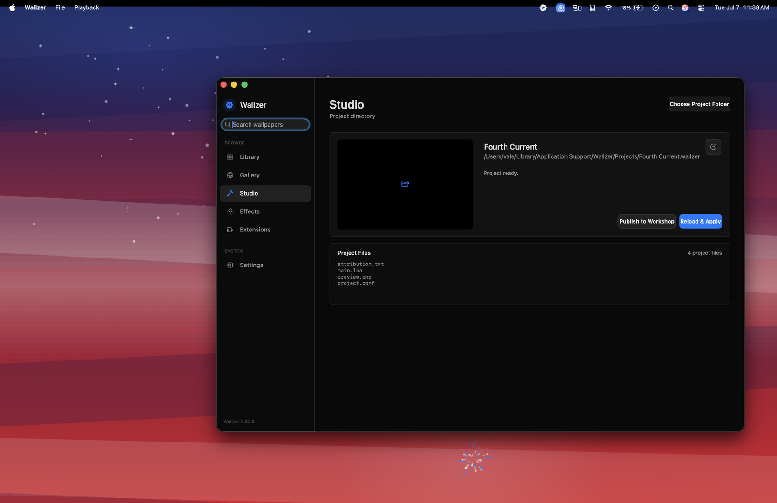
Task: Open the Effects sidebar section
Action: tap(265, 211)
